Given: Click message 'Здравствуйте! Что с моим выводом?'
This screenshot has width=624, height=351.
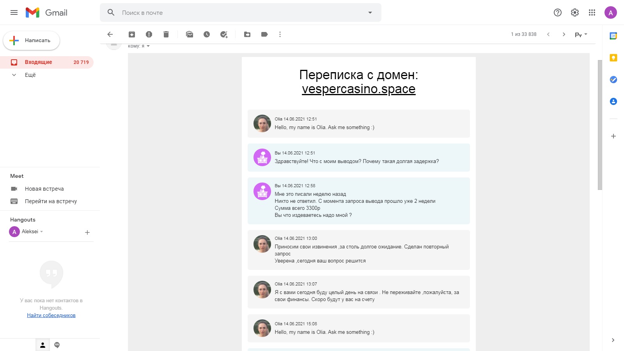Looking at the screenshot, I should tap(357, 161).
